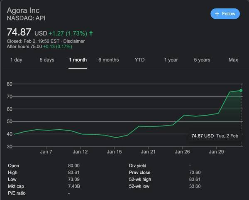The width and height of the screenshot is (249, 200).
Task: Click the 52-wk high value 83.61
Action: point(195,179)
